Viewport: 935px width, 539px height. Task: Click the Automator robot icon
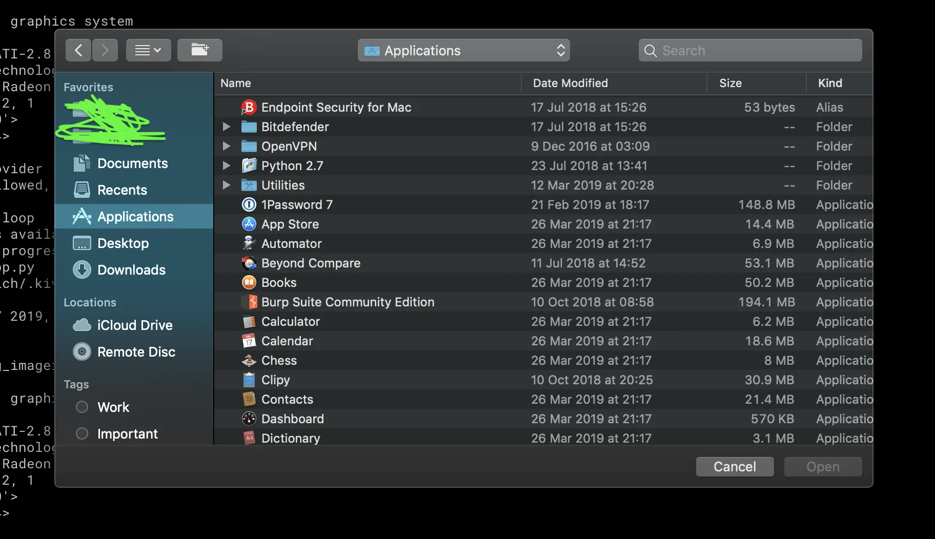249,244
